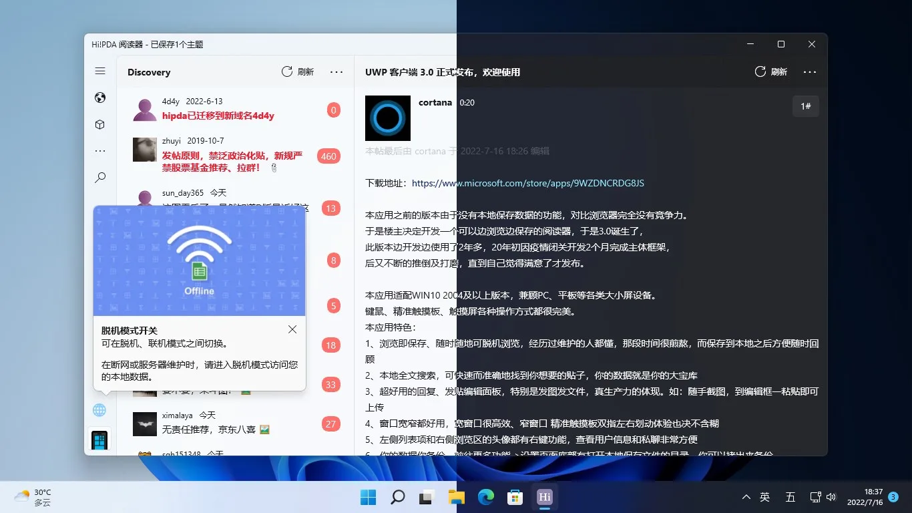Open taskbar Search
The height and width of the screenshot is (513, 912).
(x=398, y=497)
